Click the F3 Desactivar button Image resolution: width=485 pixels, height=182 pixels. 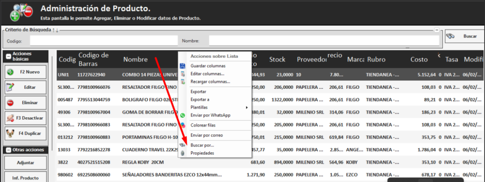[26, 118]
